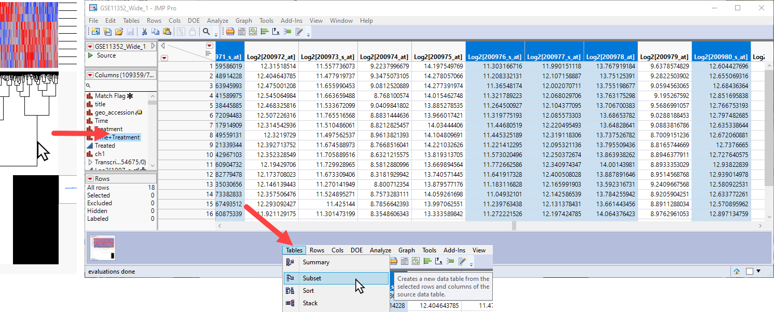
Task: Open the Distribution toolbar icon
Action: [x=264, y=32]
